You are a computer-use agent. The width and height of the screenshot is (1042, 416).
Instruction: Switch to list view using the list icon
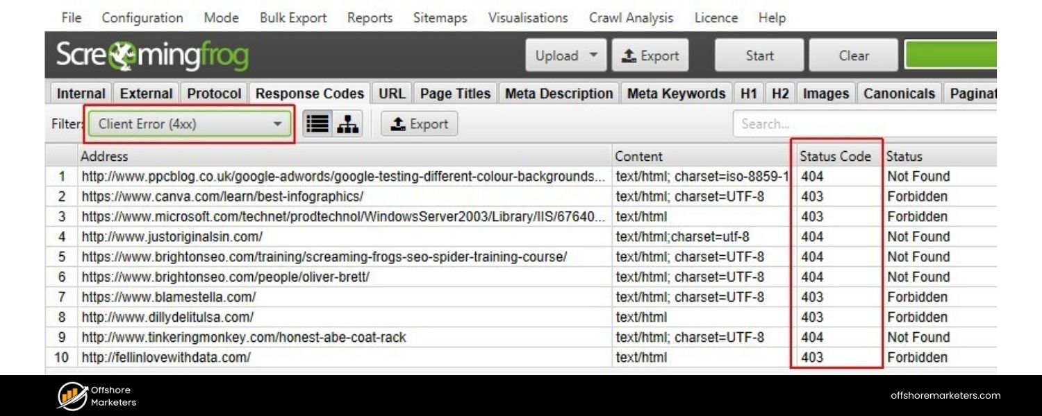tap(317, 123)
